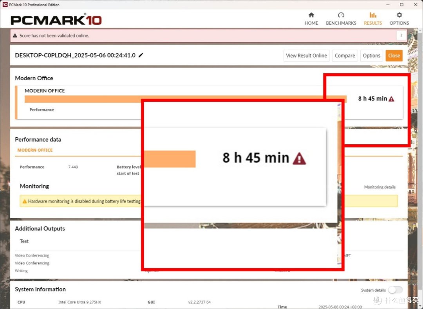Image resolution: width=423 pixels, height=309 pixels.
Task: Maximize the PCMark 10 window
Action: click(402, 5)
